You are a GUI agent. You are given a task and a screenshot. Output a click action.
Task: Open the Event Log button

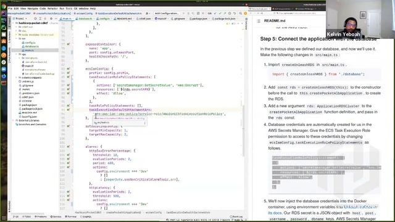click(x=236, y=216)
